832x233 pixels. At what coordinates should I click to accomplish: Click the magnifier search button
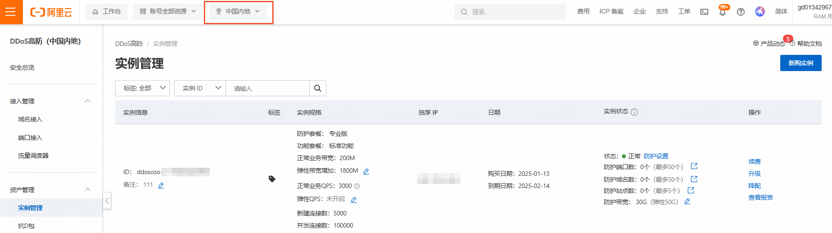[x=318, y=88]
